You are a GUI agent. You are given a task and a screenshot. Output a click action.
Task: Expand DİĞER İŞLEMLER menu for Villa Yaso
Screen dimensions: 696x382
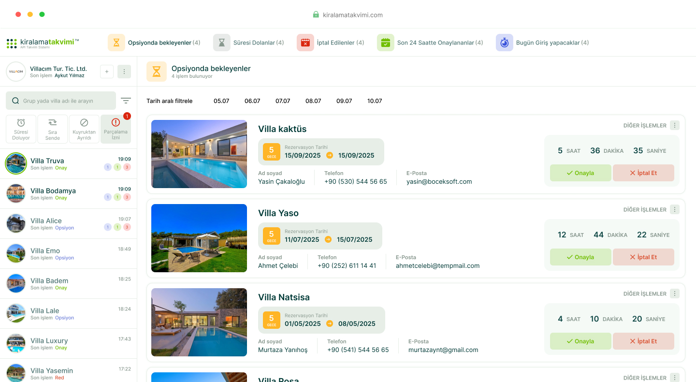pyautogui.click(x=675, y=209)
